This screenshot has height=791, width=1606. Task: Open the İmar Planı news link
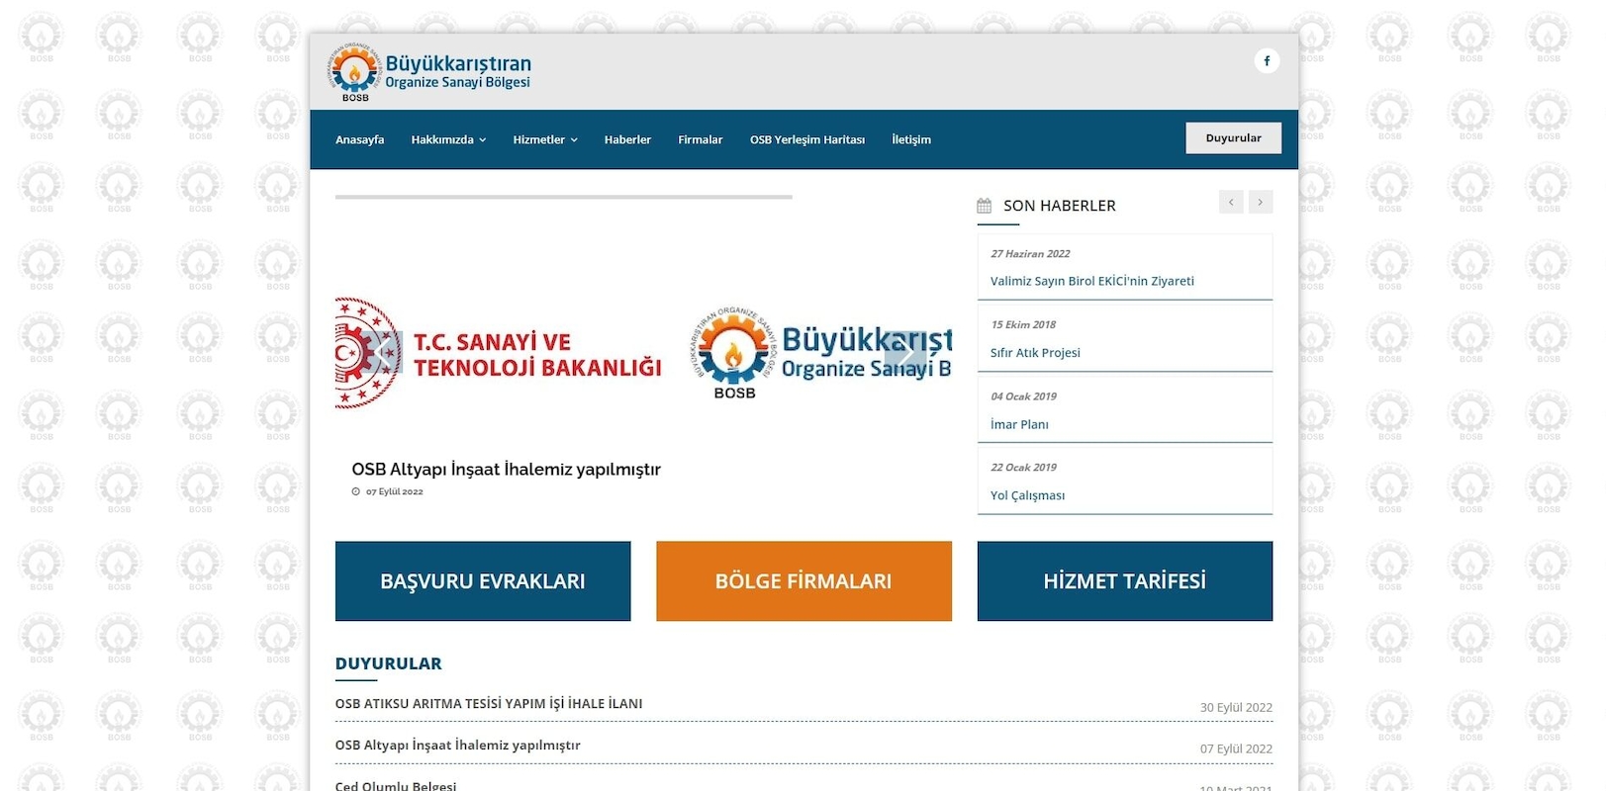click(x=1019, y=424)
